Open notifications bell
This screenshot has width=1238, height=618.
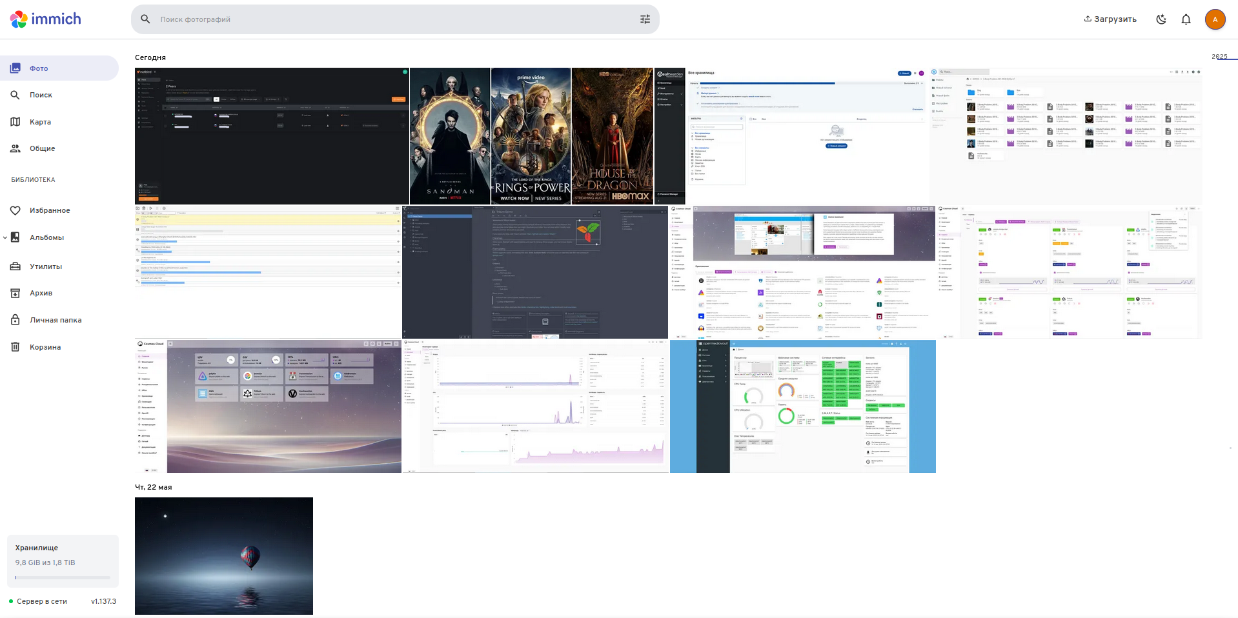[1186, 19]
